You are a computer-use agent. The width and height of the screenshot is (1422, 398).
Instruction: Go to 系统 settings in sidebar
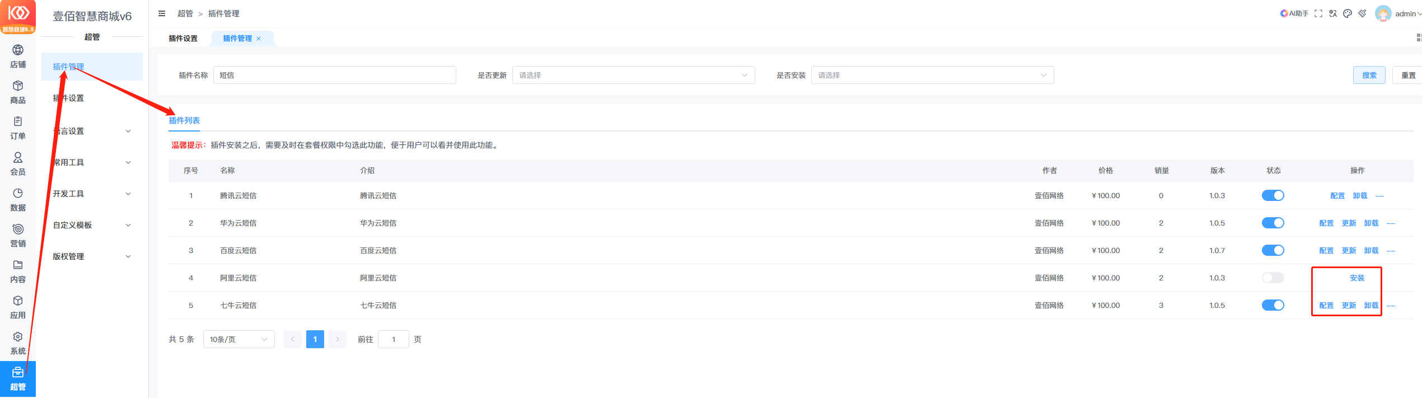click(x=18, y=343)
